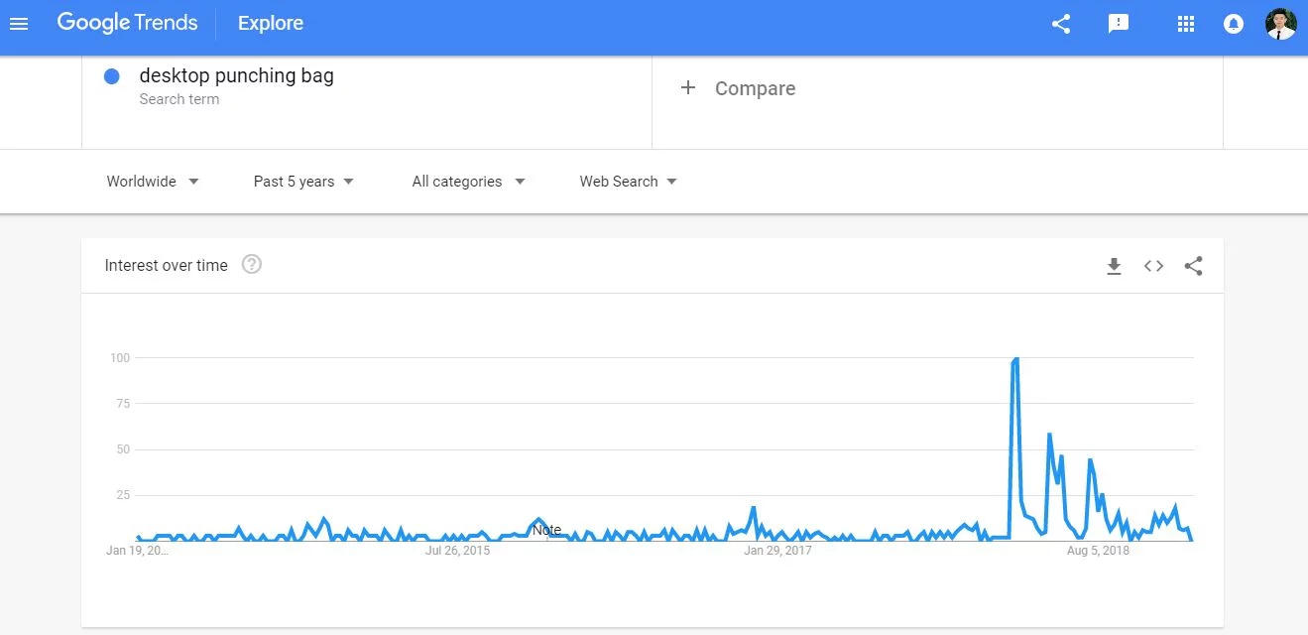This screenshot has width=1308, height=635.
Task: Expand the All categories dropdown
Action: [468, 182]
